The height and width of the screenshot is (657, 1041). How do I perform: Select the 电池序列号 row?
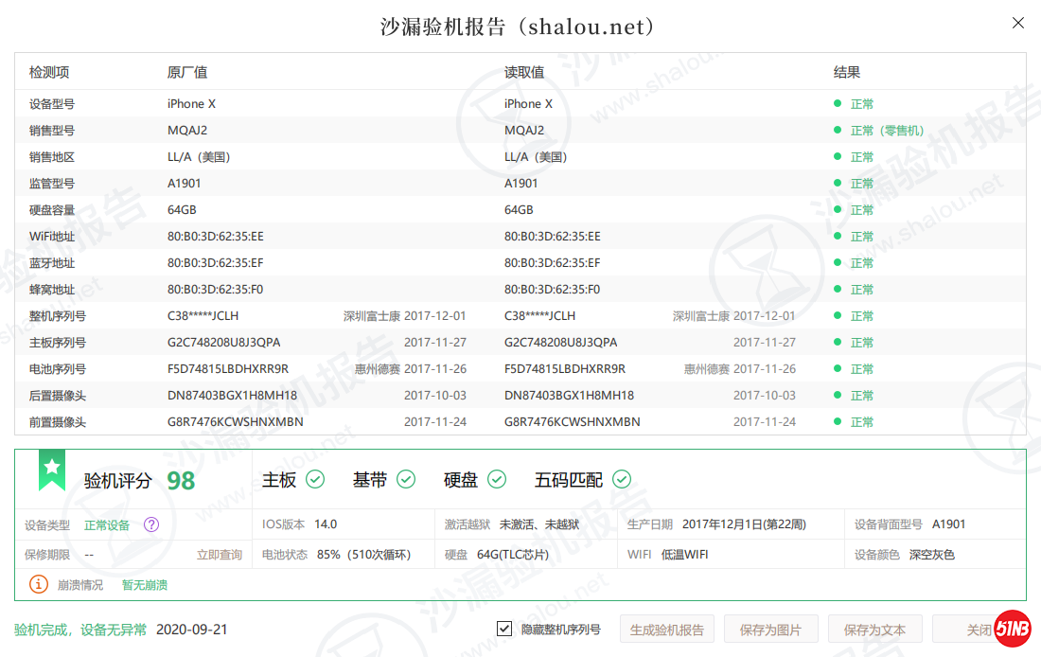58,369
